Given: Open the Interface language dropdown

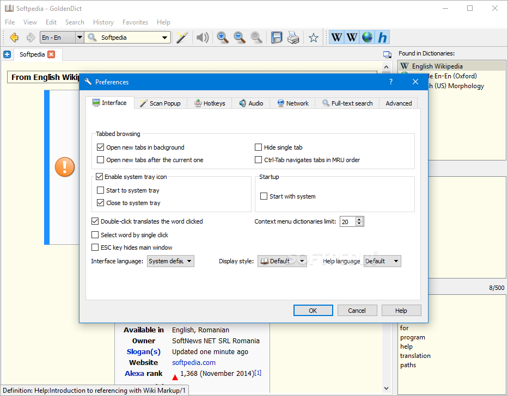Looking at the screenshot, I should (x=170, y=261).
